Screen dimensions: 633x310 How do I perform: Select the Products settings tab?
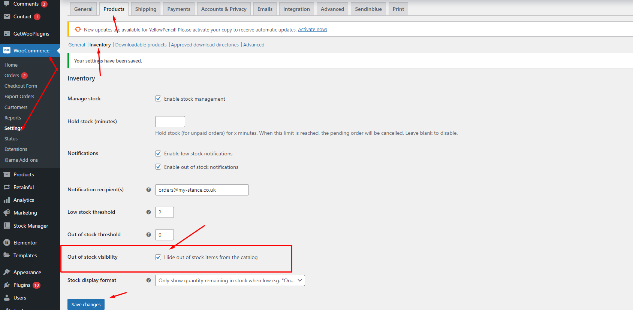point(114,9)
